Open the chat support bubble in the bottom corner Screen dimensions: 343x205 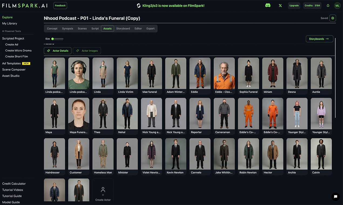(335, 197)
